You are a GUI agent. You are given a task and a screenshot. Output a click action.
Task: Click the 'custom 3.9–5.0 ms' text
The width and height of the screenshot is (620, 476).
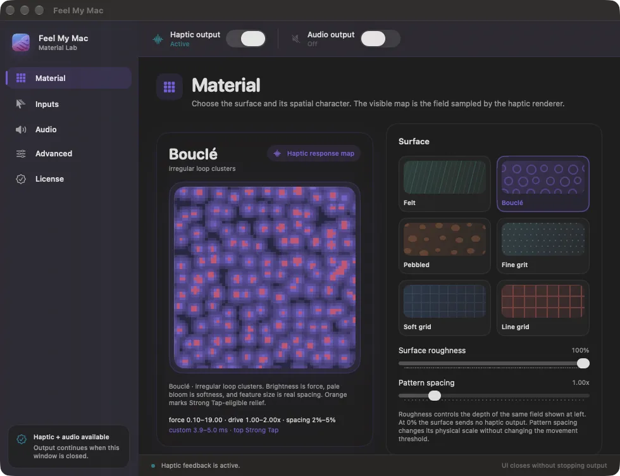[198, 430]
